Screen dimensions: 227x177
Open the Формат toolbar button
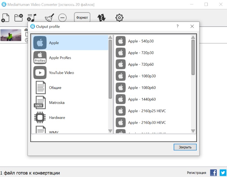click(82, 18)
